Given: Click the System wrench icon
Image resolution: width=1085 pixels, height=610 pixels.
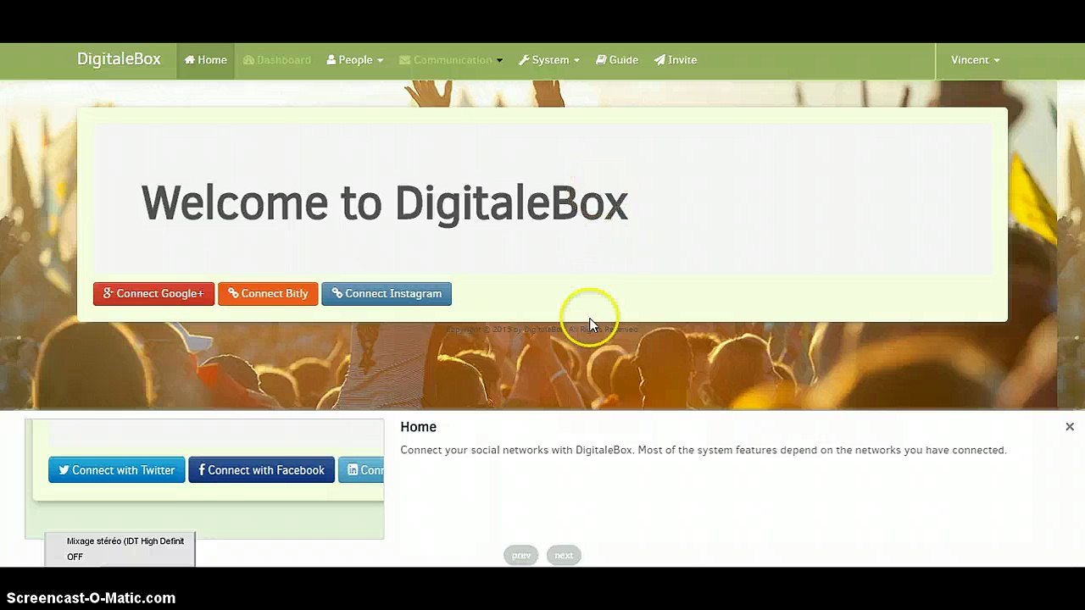Looking at the screenshot, I should point(524,60).
